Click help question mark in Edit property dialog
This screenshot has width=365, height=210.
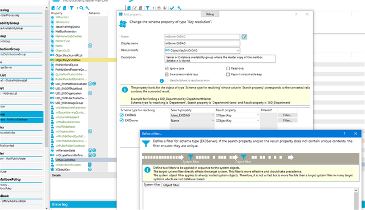(296, 14)
